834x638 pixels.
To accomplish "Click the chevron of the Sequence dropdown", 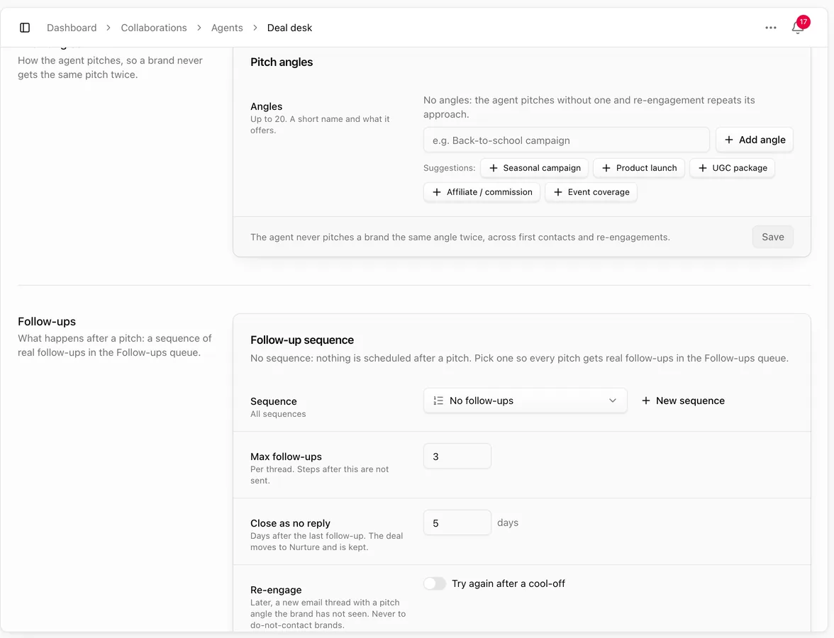I will click(x=613, y=401).
